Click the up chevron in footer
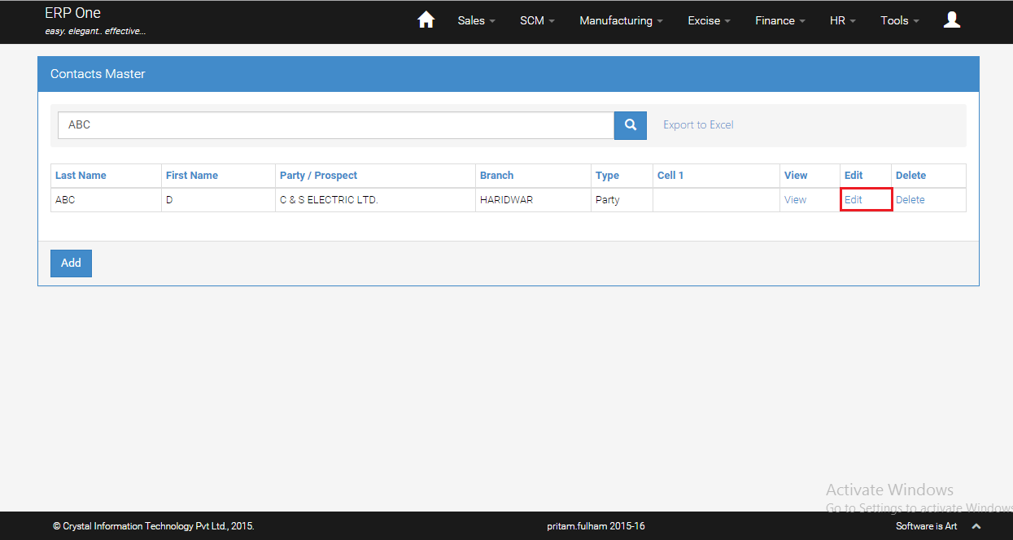The image size is (1013, 540). tap(976, 526)
